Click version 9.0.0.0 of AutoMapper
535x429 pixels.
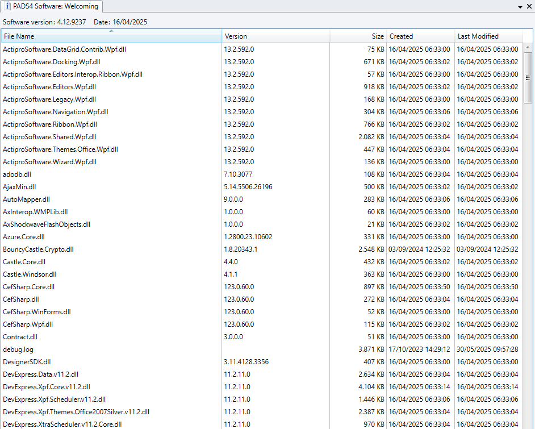[233, 199]
